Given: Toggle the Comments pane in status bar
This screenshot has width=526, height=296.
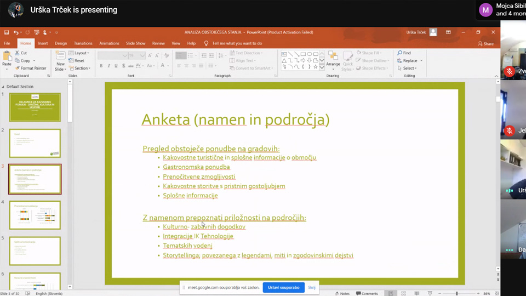Looking at the screenshot, I should [367, 293].
